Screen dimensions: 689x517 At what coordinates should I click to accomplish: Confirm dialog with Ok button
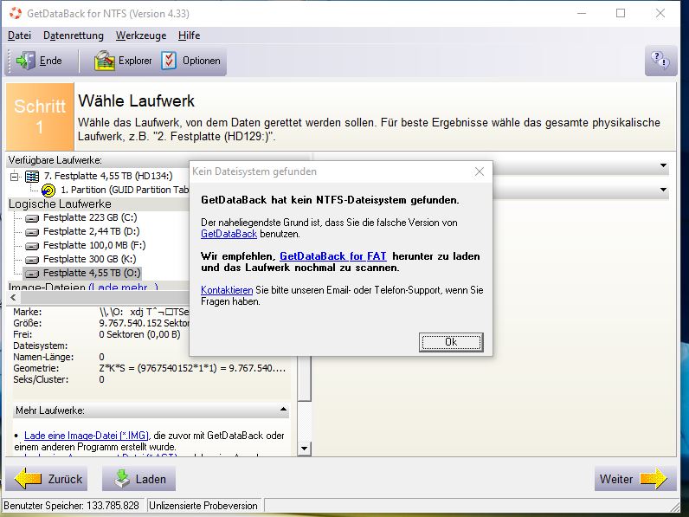tap(451, 342)
